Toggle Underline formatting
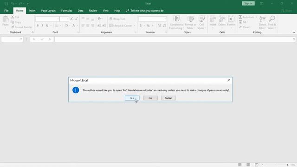Screen dimensions: 297x167 (47, 26)
